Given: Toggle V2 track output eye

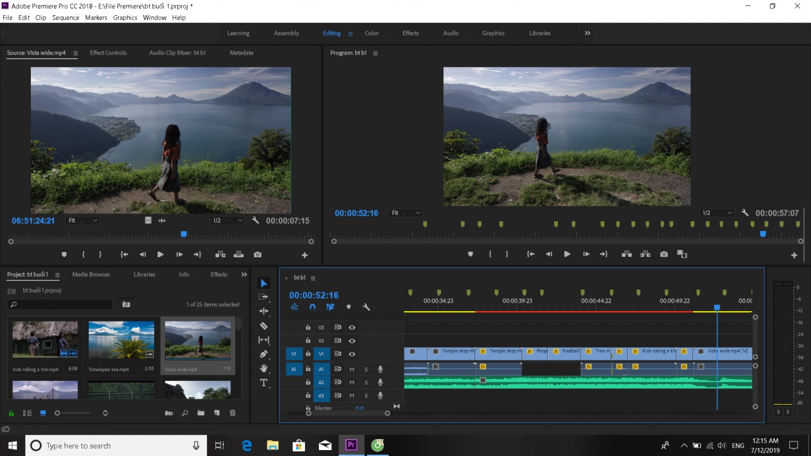Looking at the screenshot, I should [x=352, y=341].
